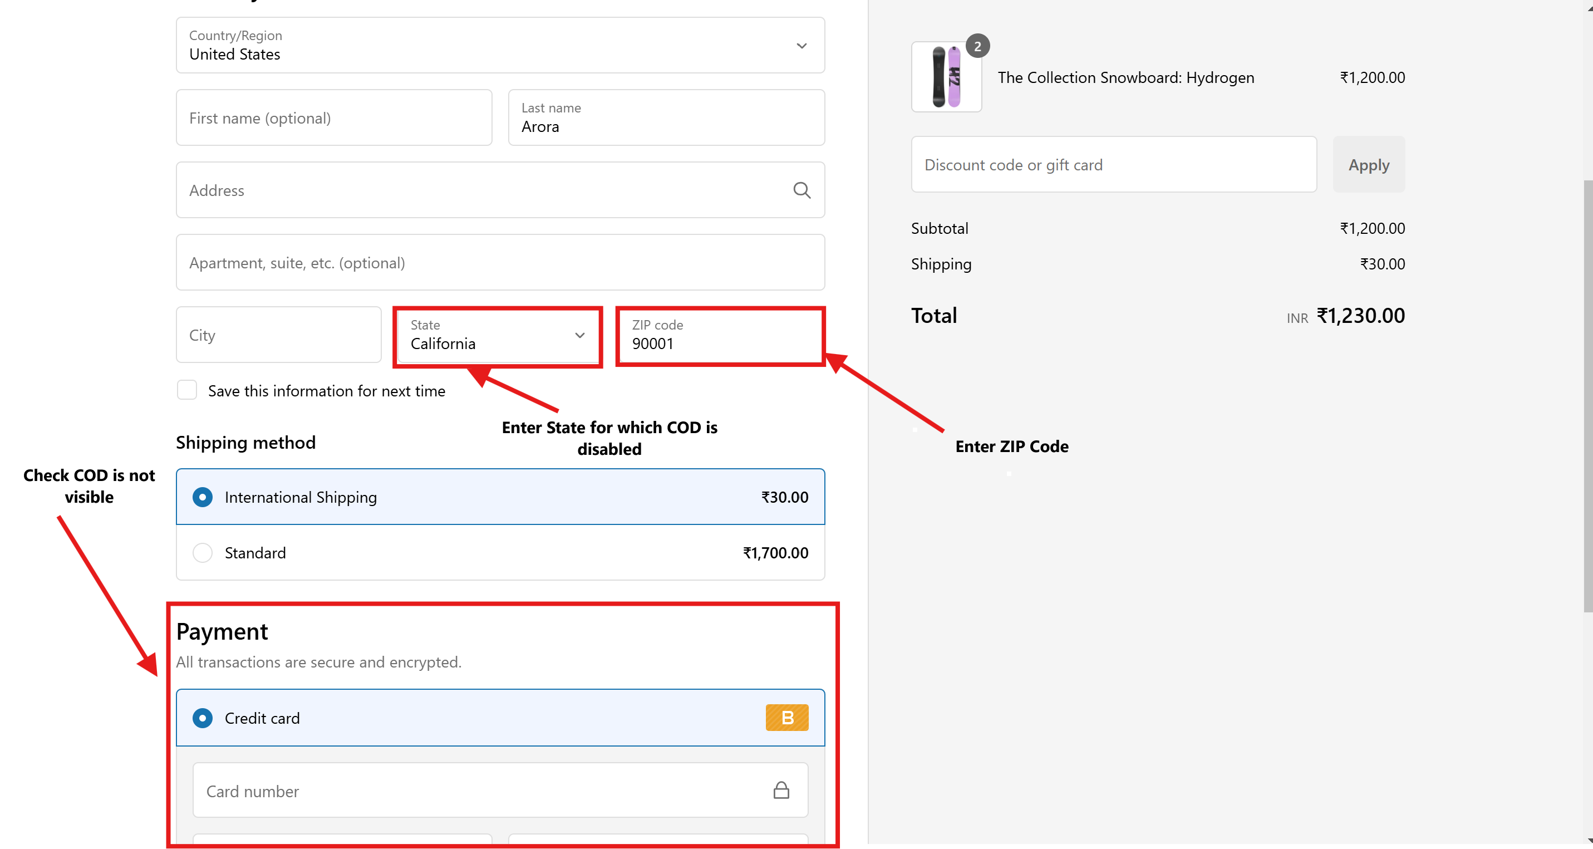Image resolution: width=1593 pixels, height=849 pixels.
Task: Click the address search magnifier icon
Action: click(802, 190)
